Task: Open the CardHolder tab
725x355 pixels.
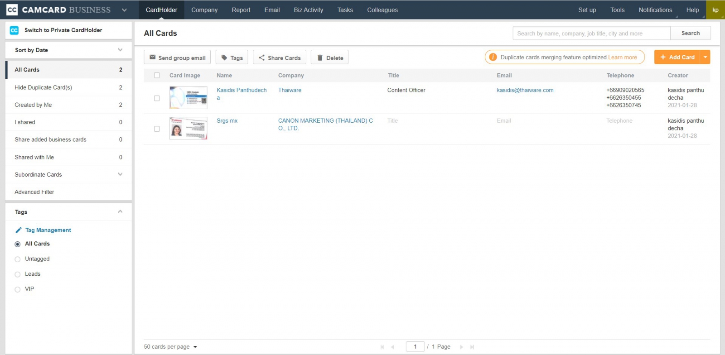Action: coord(161,10)
